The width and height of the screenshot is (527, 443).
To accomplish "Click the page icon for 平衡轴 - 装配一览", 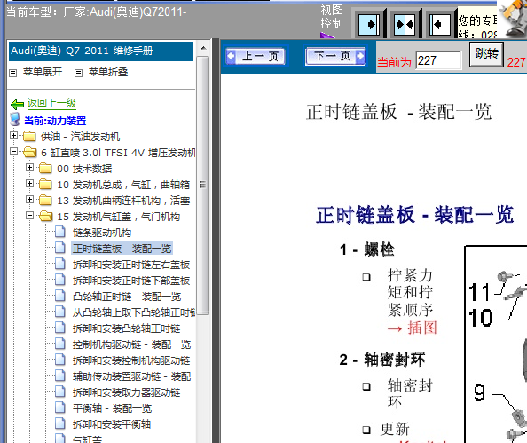I will pyautogui.click(x=60, y=407).
